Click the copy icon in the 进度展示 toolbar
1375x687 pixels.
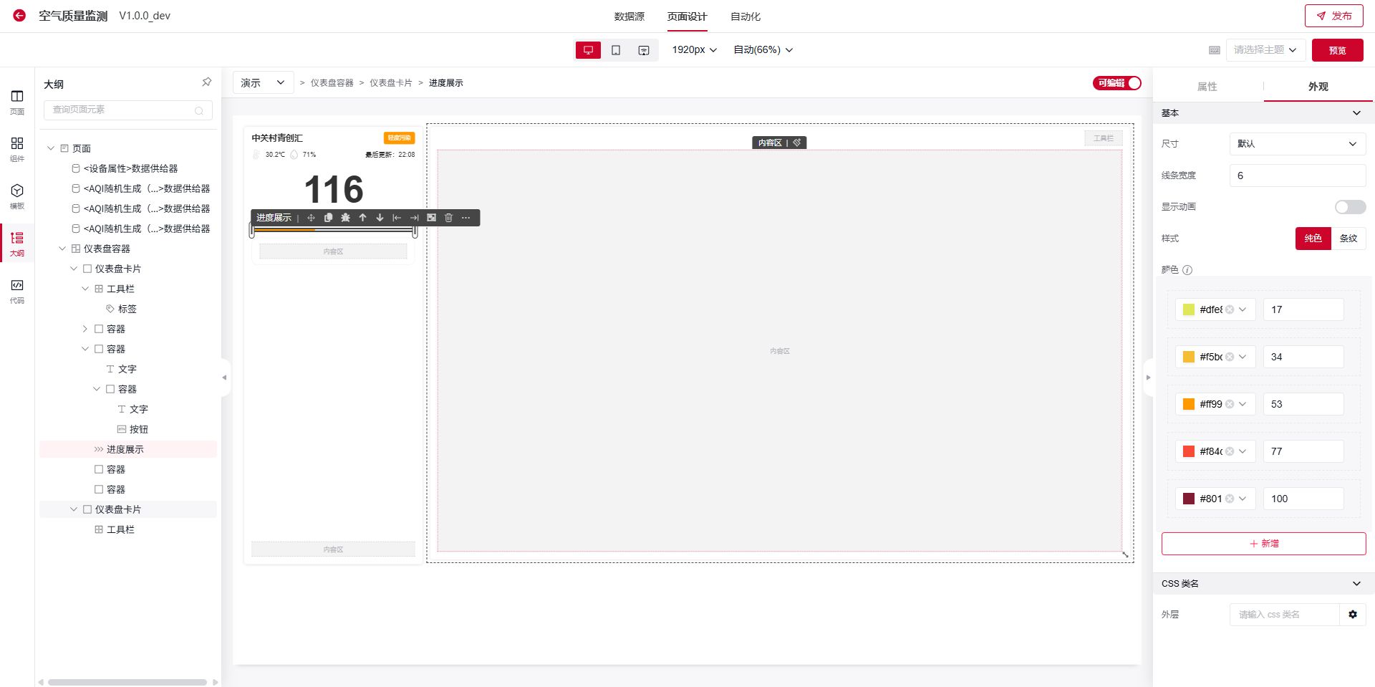[328, 218]
